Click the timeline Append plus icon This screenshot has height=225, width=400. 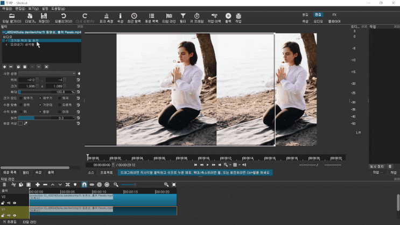(x=38, y=185)
